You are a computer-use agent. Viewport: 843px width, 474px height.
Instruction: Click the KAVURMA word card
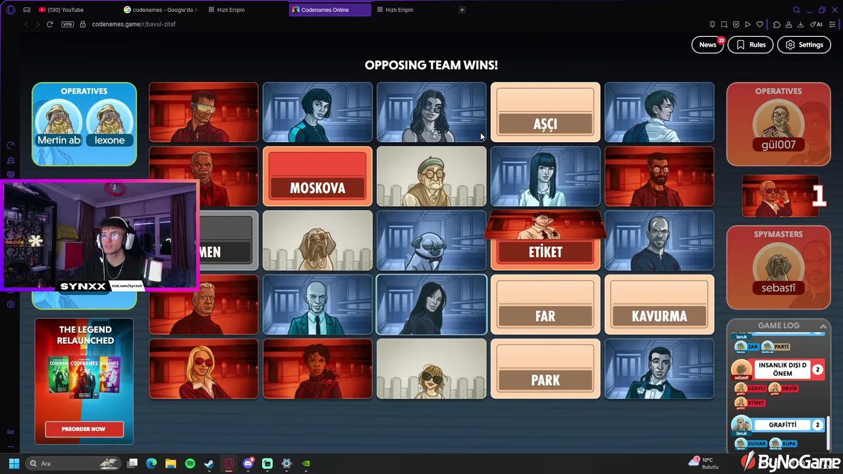point(659,304)
